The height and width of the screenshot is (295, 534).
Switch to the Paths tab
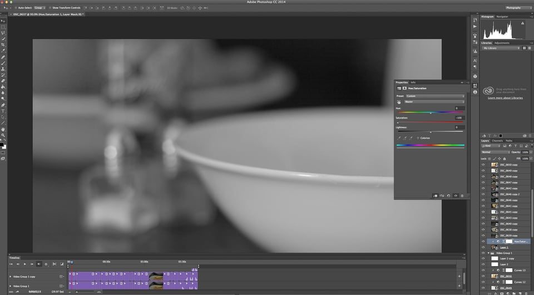[509, 141]
